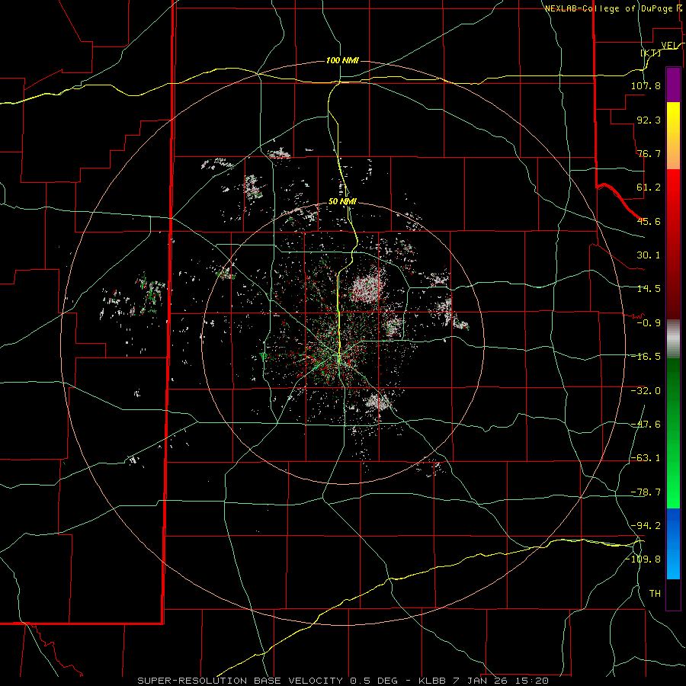Screen dimensions: 686x686
Task: Click the product caption text at the bottom
Action: click(x=343, y=681)
